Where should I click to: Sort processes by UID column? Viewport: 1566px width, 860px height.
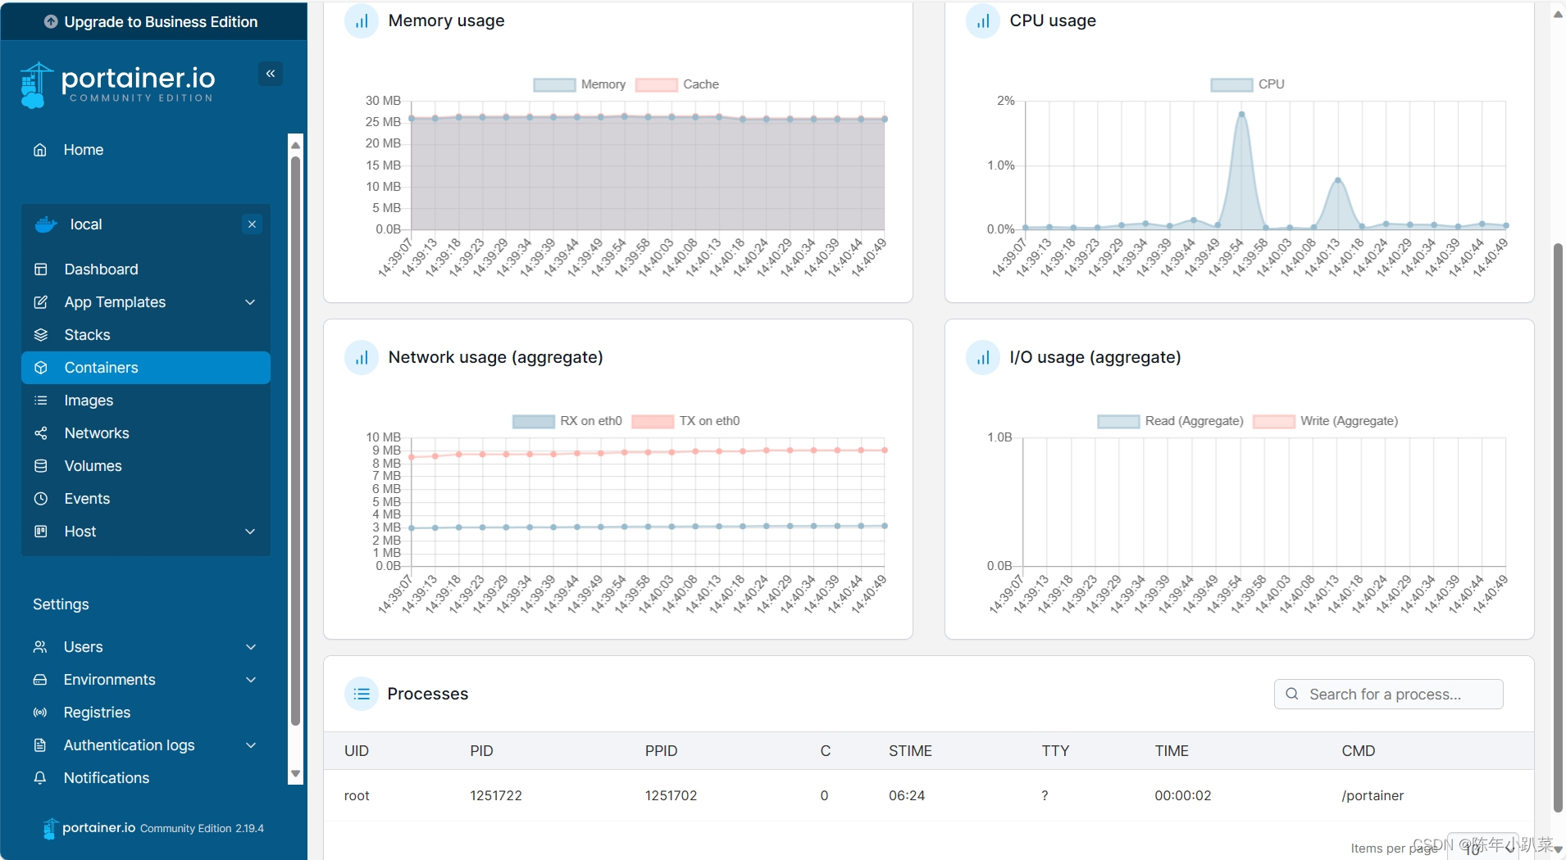click(357, 751)
